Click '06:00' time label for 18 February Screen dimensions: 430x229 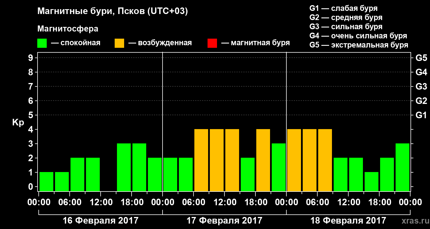pos(317,202)
